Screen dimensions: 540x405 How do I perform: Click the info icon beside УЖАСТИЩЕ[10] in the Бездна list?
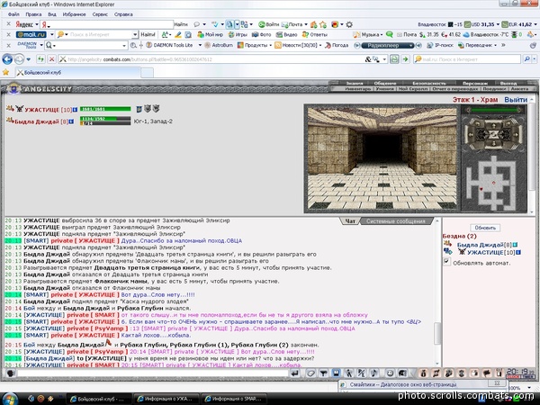518,252
